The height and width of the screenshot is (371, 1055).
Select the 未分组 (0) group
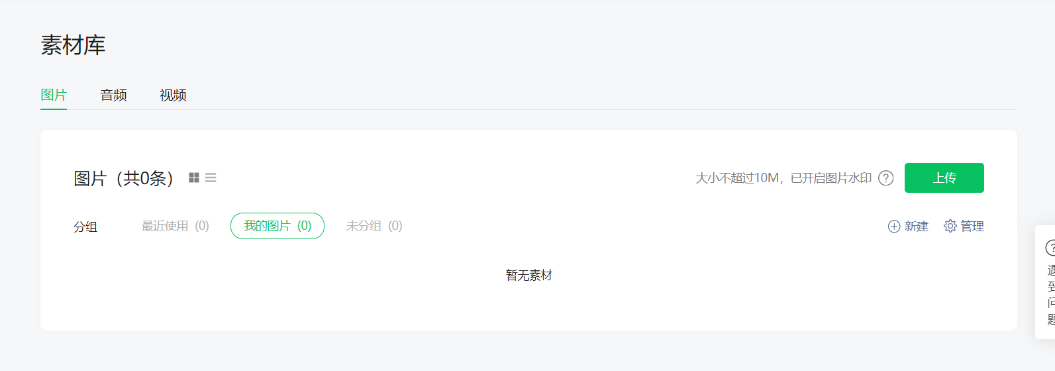374,226
